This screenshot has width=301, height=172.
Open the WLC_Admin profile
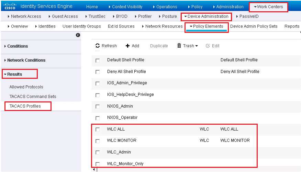pyautogui.click(x=119, y=152)
